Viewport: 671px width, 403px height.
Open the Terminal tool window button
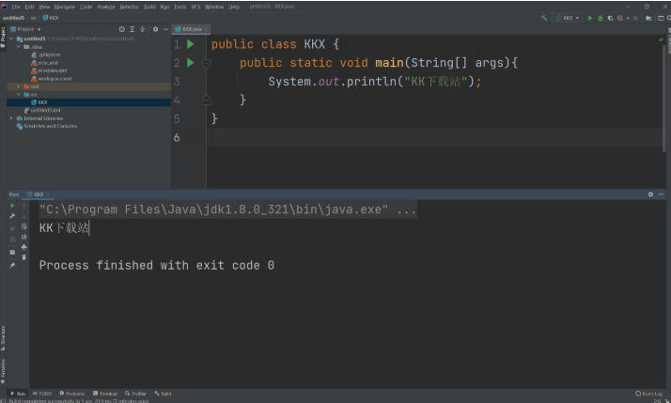[x=108, y=394]
